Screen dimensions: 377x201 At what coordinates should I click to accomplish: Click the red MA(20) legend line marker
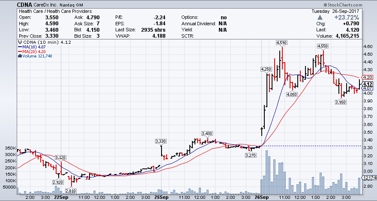click(19, 51)
